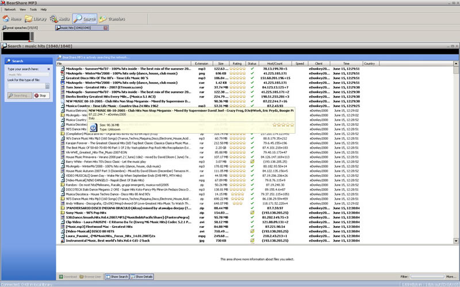
Task: Open the Library section
Action: pos(36,19)
